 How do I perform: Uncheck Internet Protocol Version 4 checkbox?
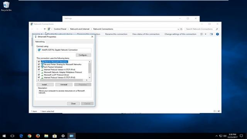point(39,69)
